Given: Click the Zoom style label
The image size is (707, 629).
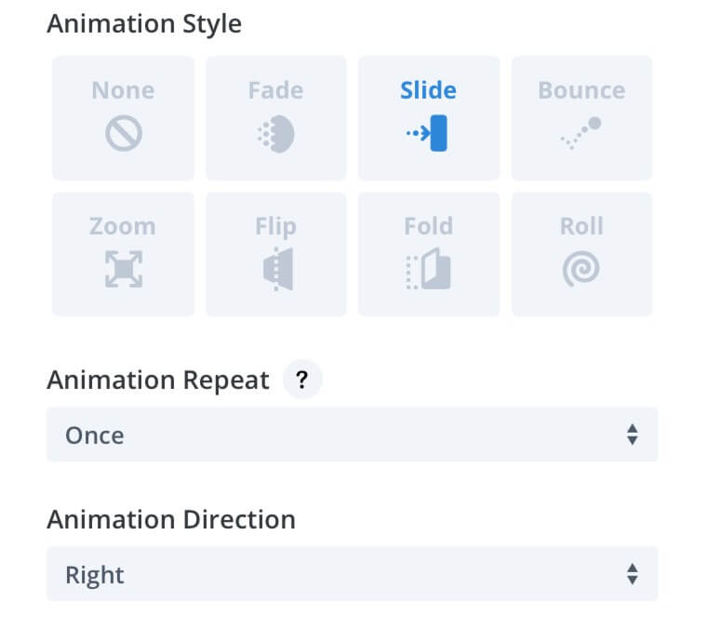Looking at the screenshot, I should click(123, 226).
